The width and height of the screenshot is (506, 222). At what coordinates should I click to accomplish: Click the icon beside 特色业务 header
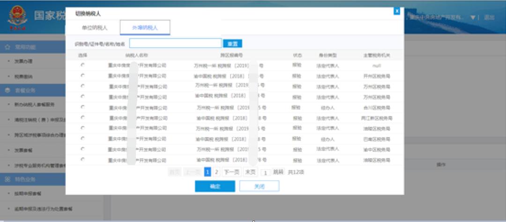[7, 179]
